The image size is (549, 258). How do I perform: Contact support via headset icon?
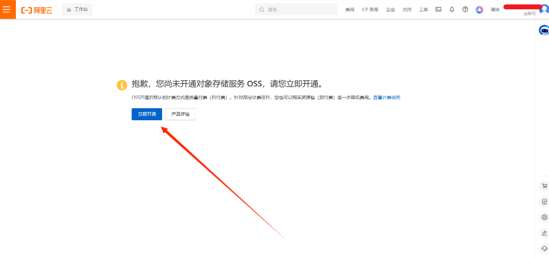[544, 248]
